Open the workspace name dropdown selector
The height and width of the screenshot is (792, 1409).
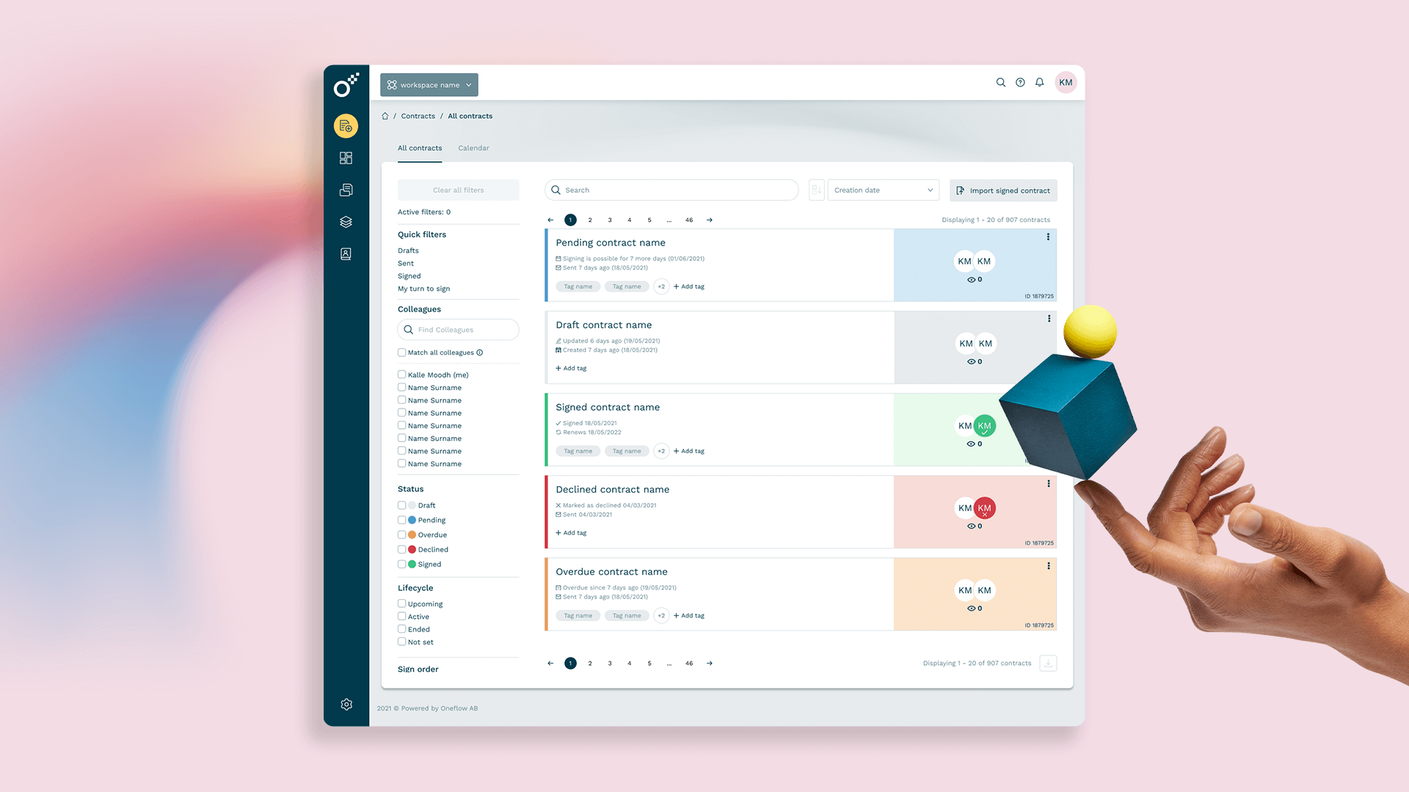click(429, 84)
